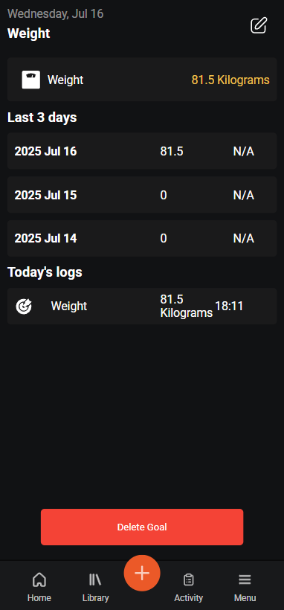The width and height of the screenshot is (284, 610).
Task: Select the 2025 Jul 15 entry row
Action: 142,194
